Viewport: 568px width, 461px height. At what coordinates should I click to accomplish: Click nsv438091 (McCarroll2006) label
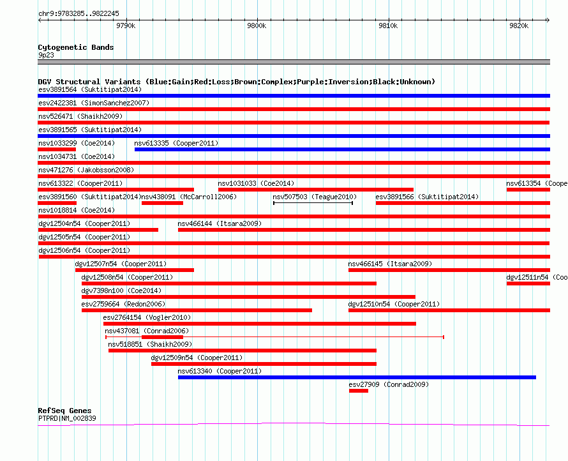189,197
